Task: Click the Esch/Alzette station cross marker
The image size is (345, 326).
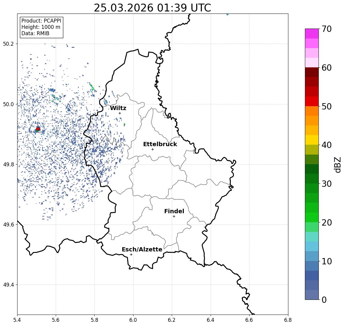Action: [x=131, y=255]
